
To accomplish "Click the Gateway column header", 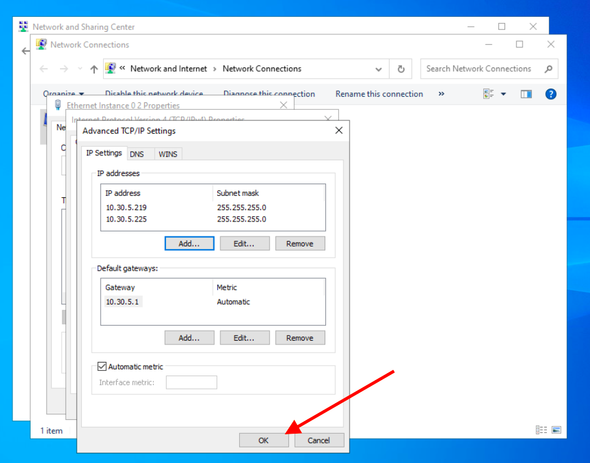I will 157,288.
